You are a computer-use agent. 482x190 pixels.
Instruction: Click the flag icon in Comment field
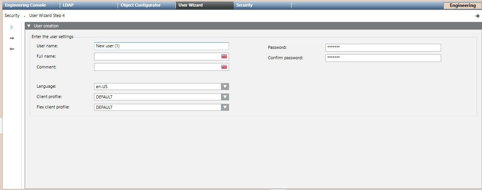pos(224,67)
